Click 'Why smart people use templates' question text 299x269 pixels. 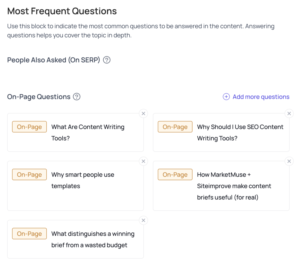point(83,180)
